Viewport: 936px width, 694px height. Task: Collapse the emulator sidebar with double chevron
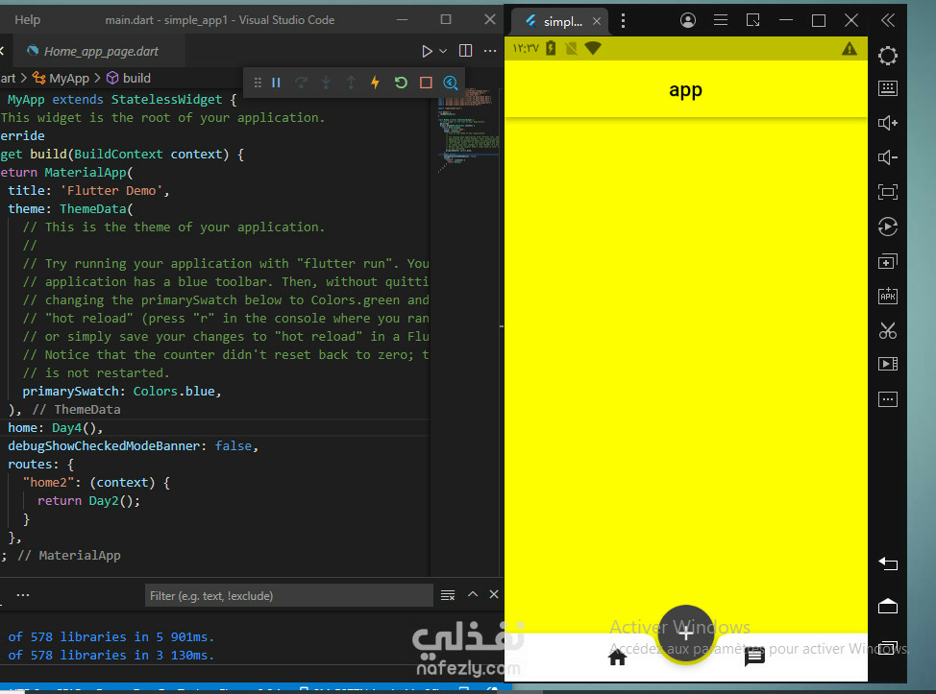tap(887, 19)
